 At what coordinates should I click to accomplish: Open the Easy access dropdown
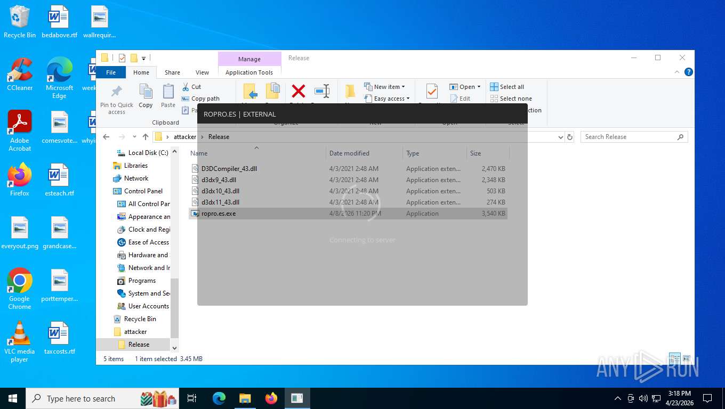click(x=387, y=99)
